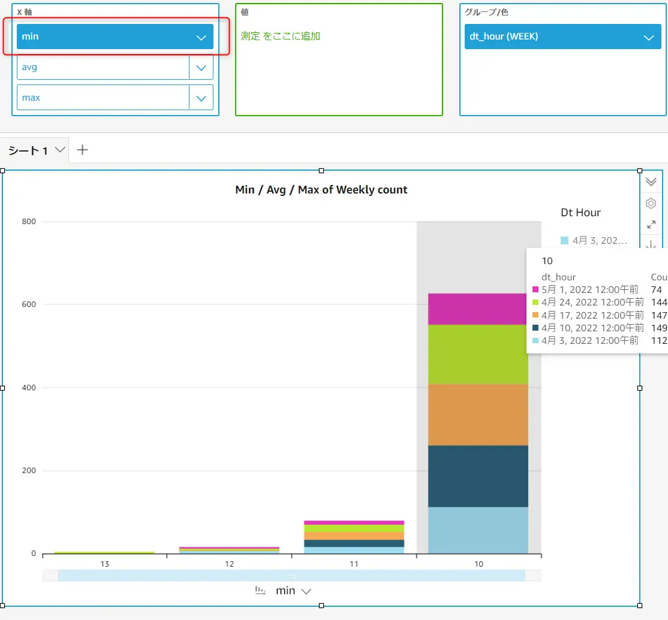The height and width of the screenshot is (620, 668).
Task: Click the グループ/色 field well label
Action: (486, 12)
